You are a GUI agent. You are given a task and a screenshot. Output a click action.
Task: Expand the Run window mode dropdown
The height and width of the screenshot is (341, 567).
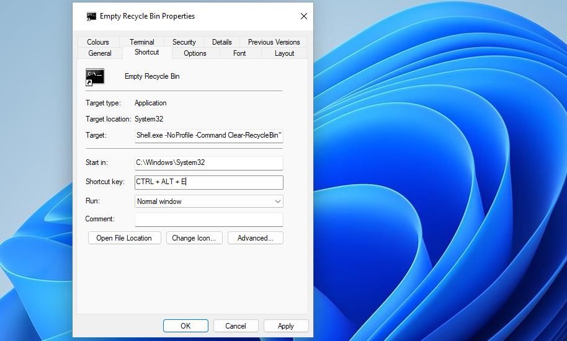(x=277, y=201)
